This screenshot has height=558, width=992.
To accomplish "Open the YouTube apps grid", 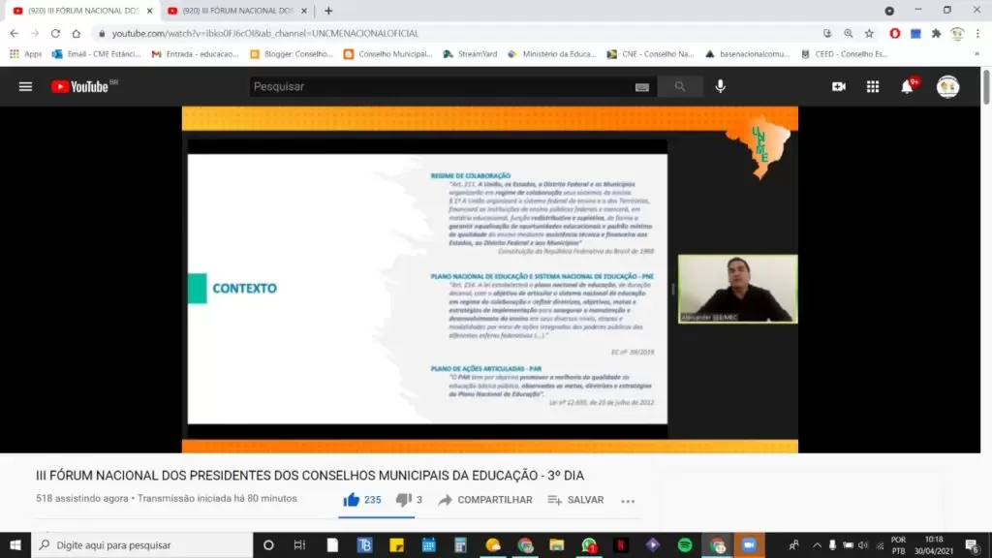I will 873,86.
